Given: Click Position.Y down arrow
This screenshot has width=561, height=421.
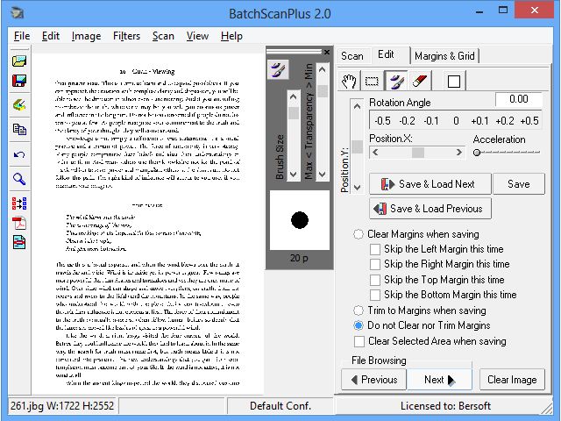Looking at the screenshot, I should click(357, 187).
